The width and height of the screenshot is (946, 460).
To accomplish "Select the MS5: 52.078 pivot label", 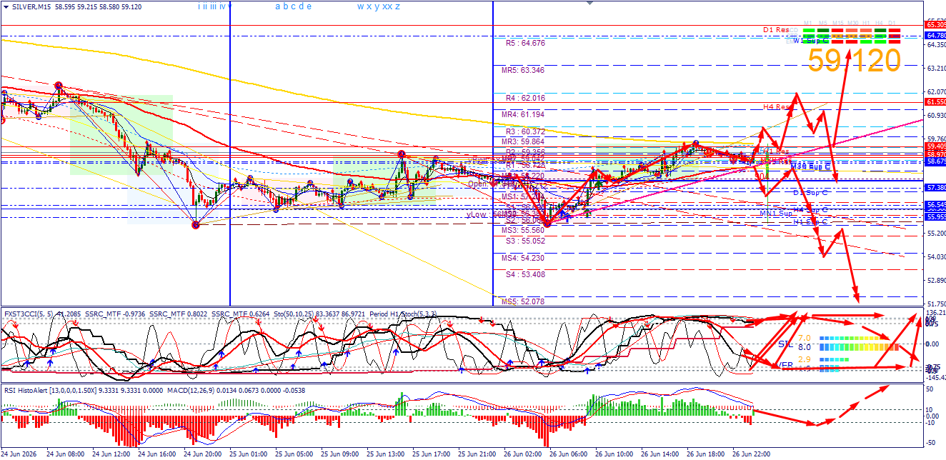I will pos(523,301).
